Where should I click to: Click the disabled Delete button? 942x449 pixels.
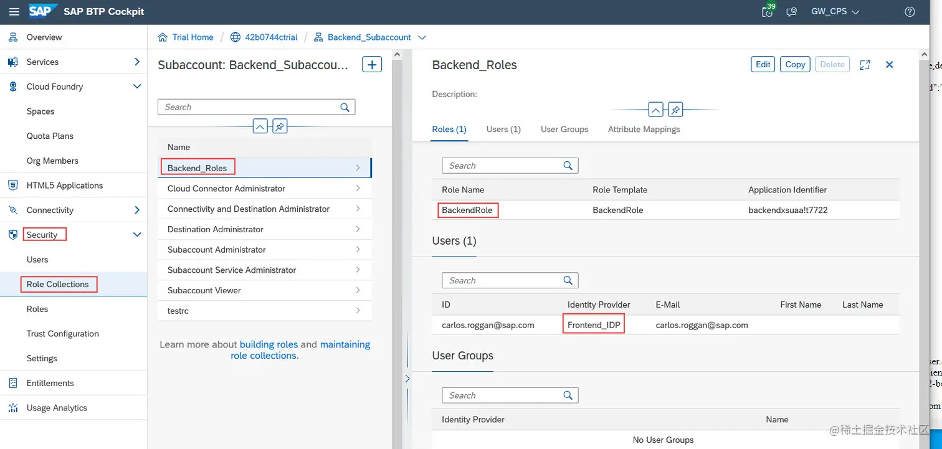click(x=832, y=64)
